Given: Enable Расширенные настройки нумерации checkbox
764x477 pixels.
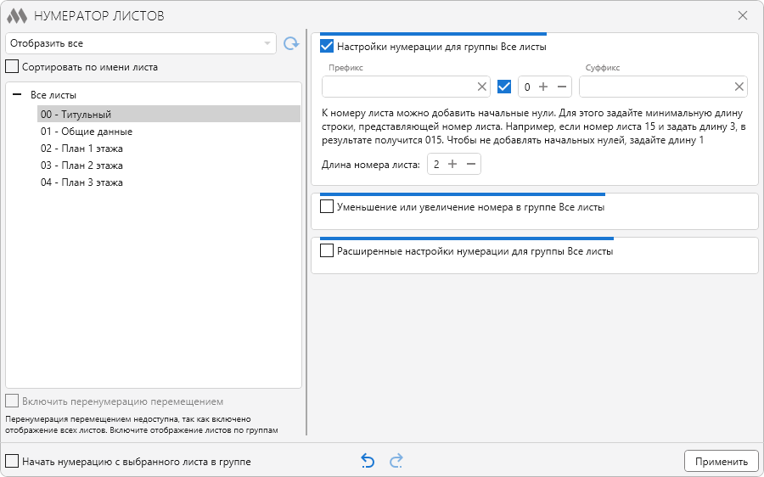Looking at the screenshot, I should click(x=327, y=251).
